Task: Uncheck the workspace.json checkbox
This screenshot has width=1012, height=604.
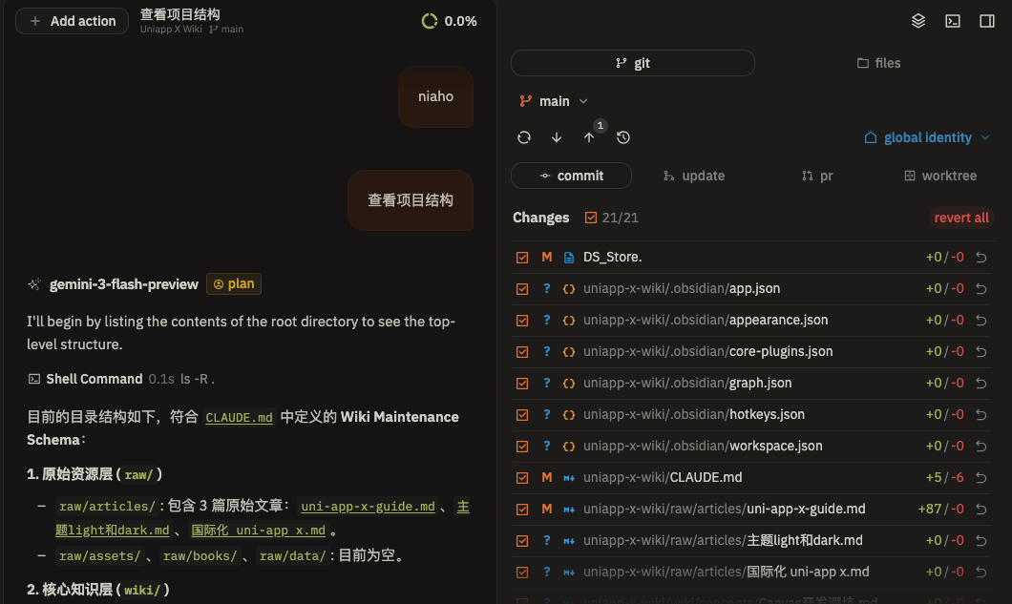Action: 522,446
